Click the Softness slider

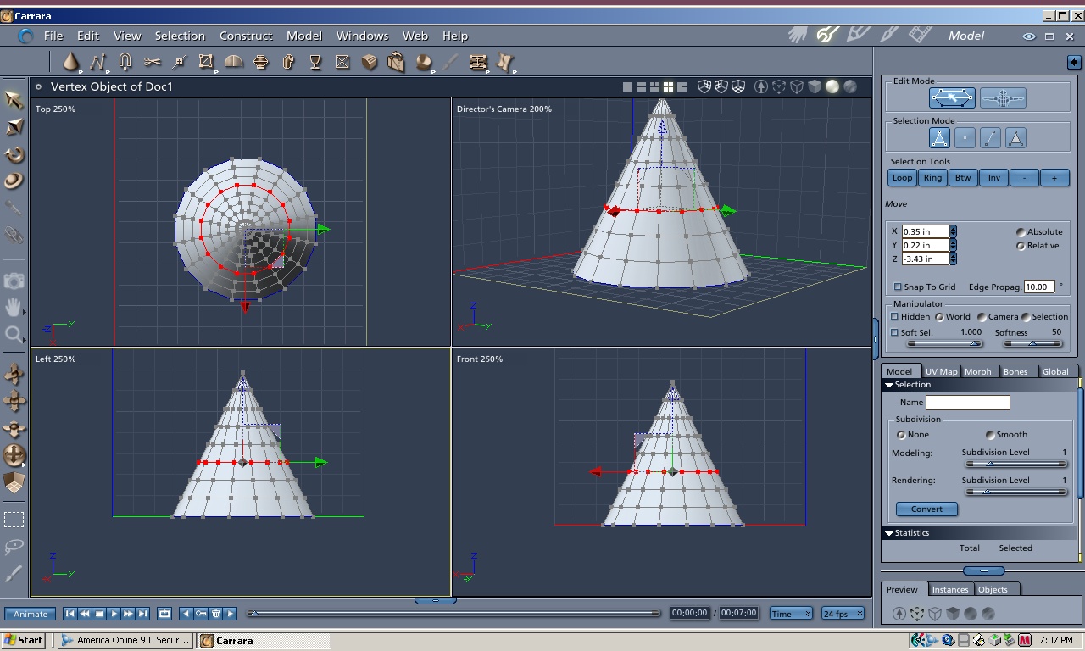[1032, 343]
